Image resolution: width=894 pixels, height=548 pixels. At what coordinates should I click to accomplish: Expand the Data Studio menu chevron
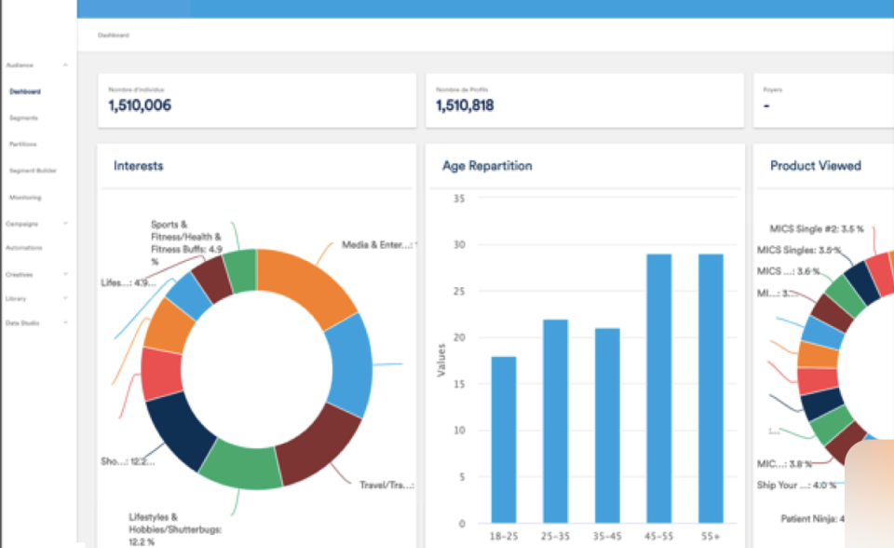click(65, 322)
